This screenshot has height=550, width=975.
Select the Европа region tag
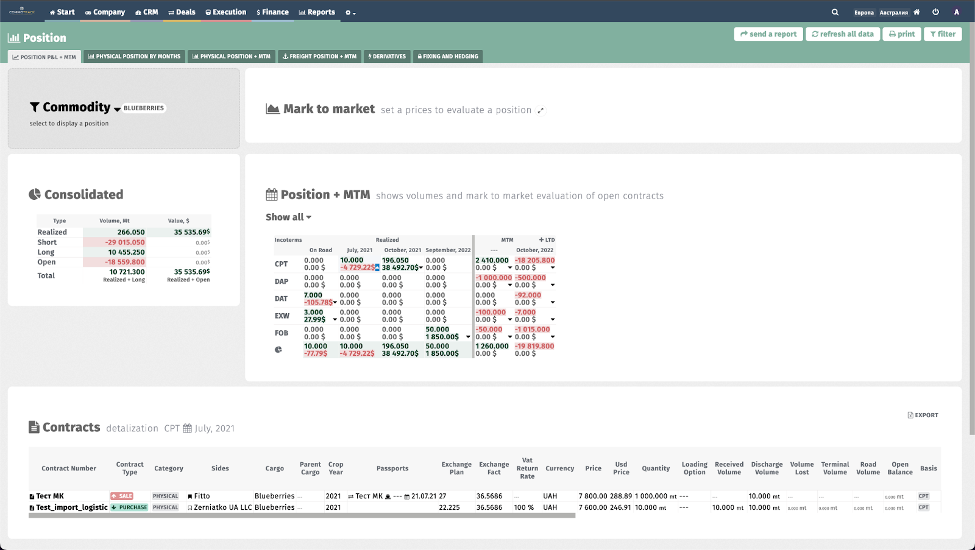[864, 12]
